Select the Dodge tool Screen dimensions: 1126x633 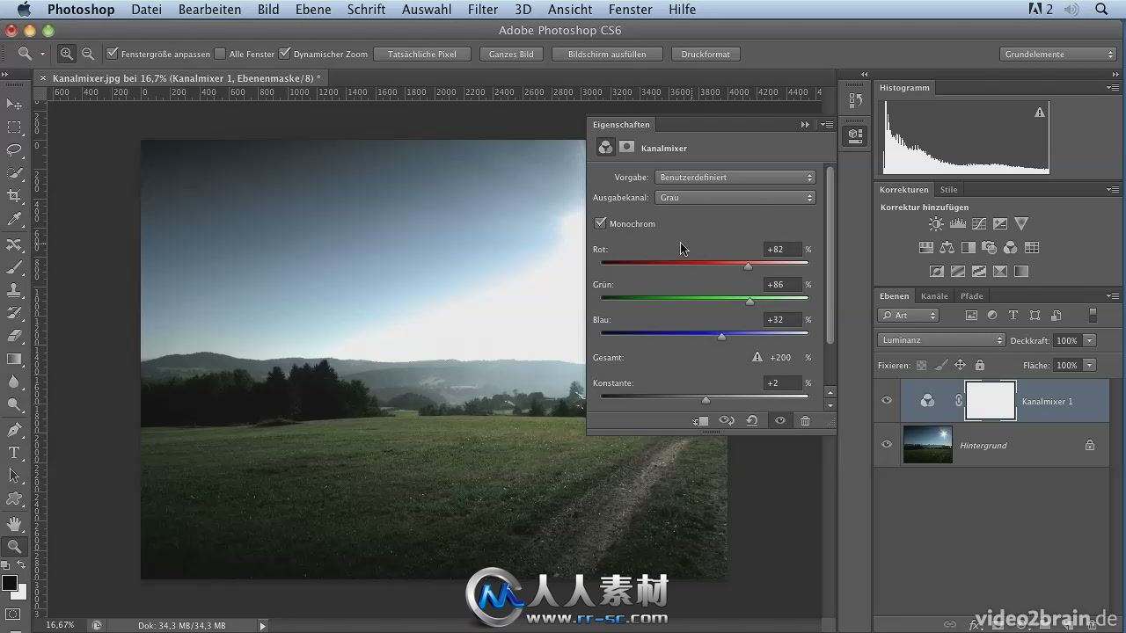pyautogui.click(x=14, y=404)
